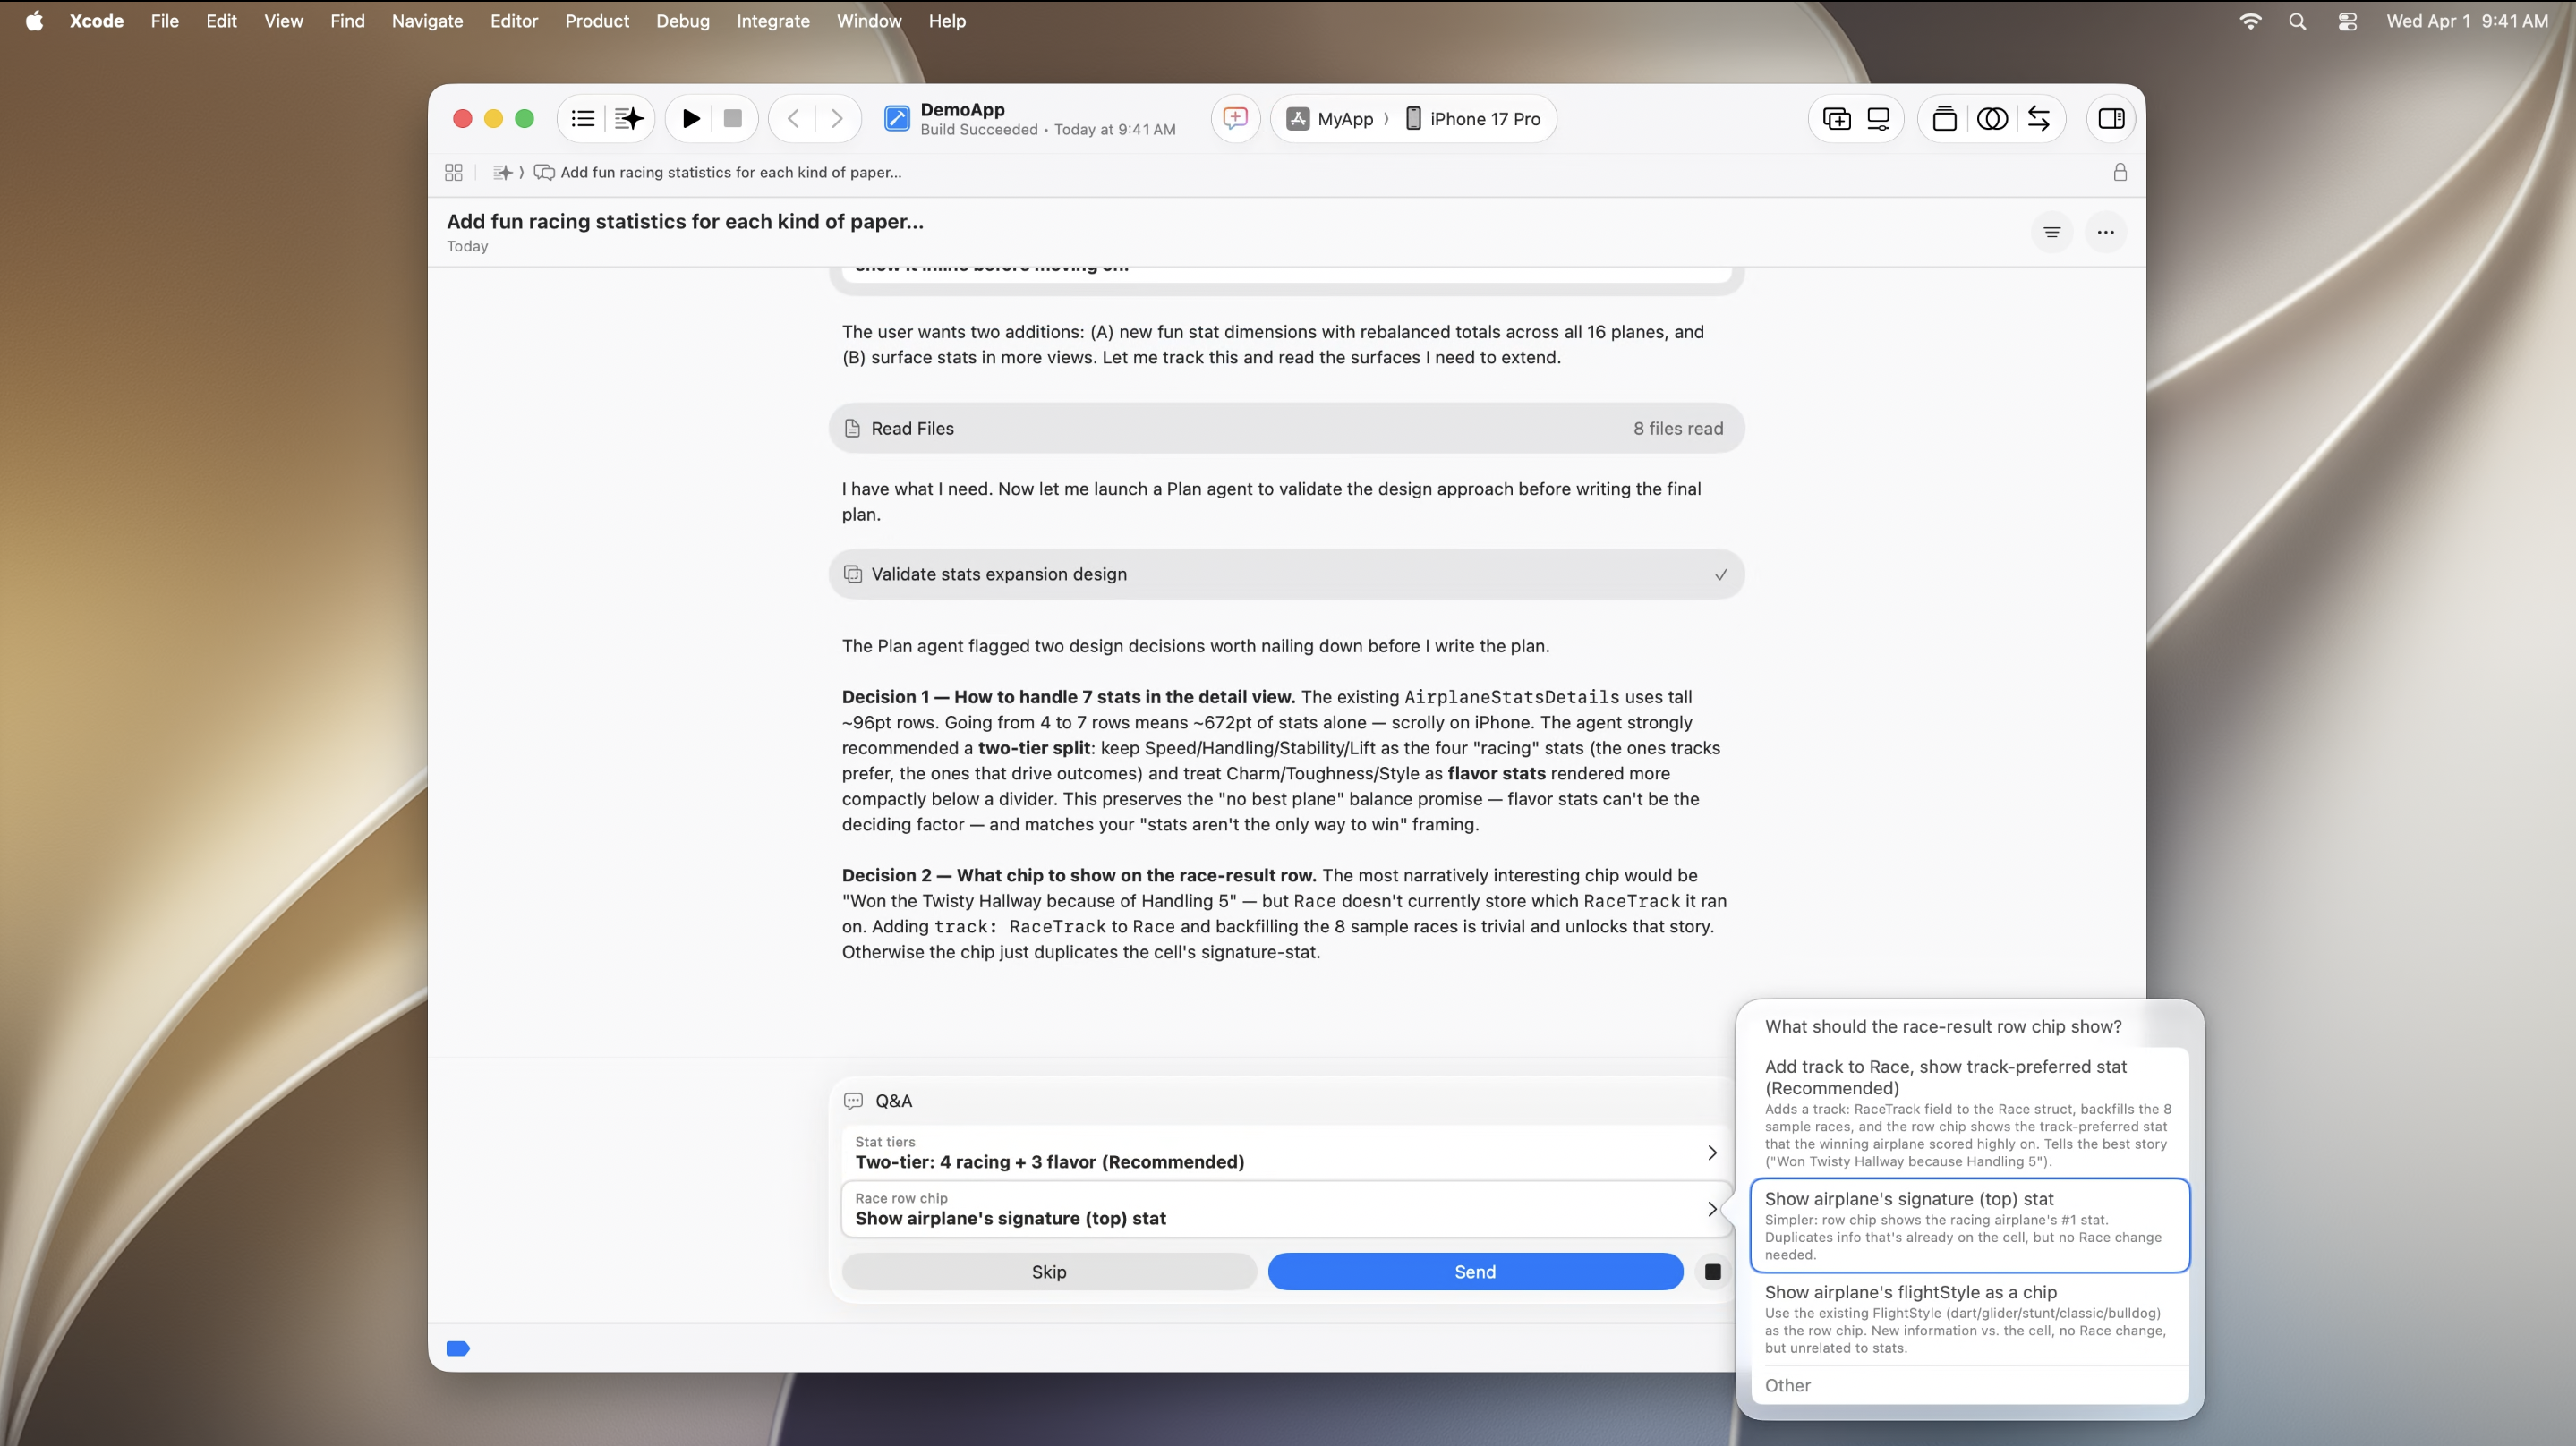This screenshot has width=2576, height=1446.
Task: Click the code review arrows icon
Action: (2038, 119)
